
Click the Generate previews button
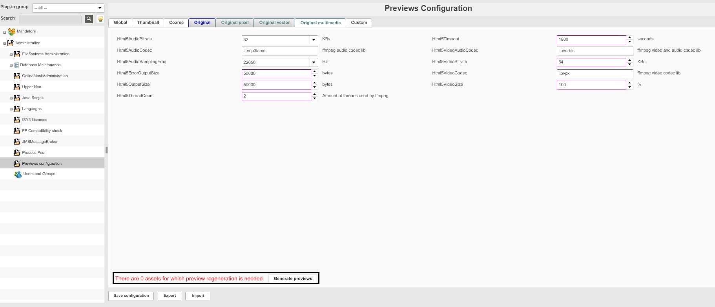pos(293,279)
